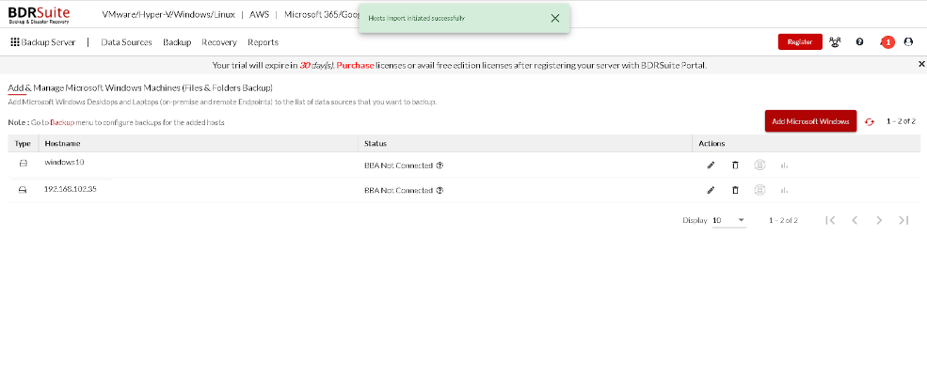Click status help icon for 192.168.102.35 row

440,190
